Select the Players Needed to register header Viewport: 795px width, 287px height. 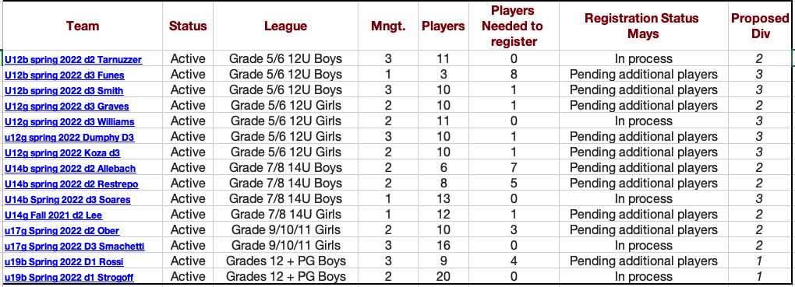(x=513, y=26)
